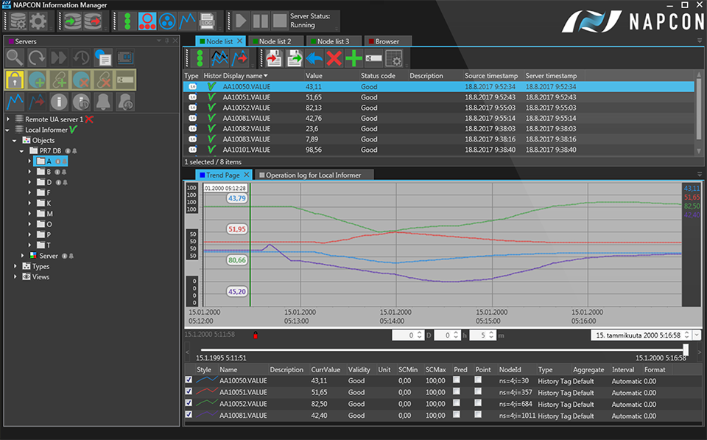Switch to the Node list 2 tab
Viewport: 707px width, 440px height.
pyautogui.click(x=275, y=41)
